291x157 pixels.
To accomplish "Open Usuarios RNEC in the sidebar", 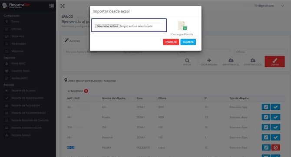I will coord(20,71).
